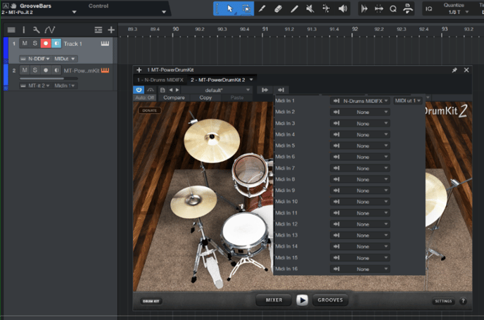Select the Split knife tool
The image size is (484, 320).
(x=262, y=8)
